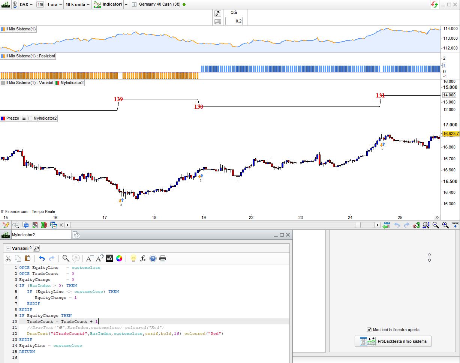The width and height of the screenshot is (460, 363).
Task: Collapse the Variabili section
Action: [x=8, y=248]
